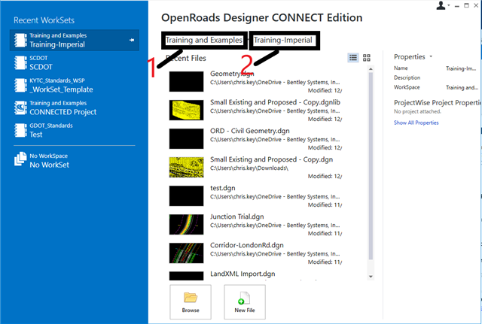Click the CONNECTED Project workset icon

[x=20, y=108]
